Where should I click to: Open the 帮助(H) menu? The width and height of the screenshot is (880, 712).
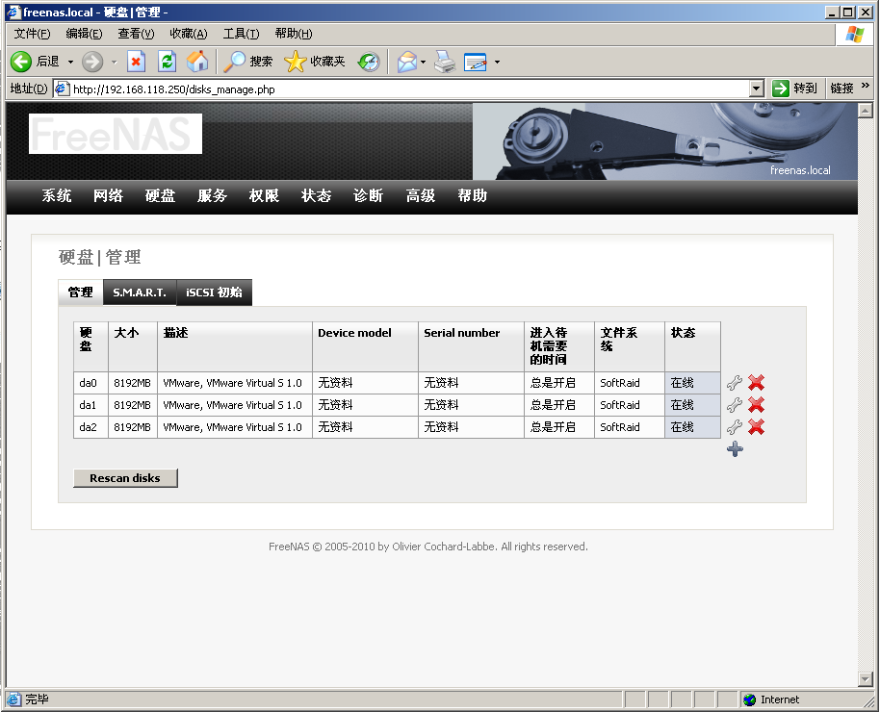pyautogui.click(x=293, y=34)
